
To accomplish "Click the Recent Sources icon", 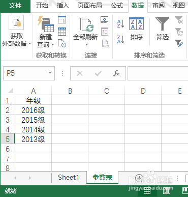I will coord(62,43).
